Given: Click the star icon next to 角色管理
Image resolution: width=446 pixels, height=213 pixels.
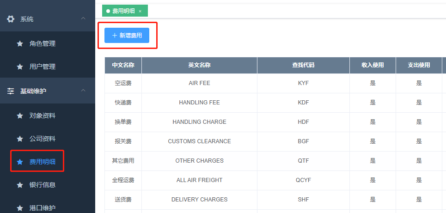Looking at the screenshot, I should pos(20,43).
